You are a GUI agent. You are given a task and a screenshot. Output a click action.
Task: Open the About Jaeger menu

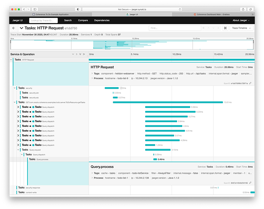(241, 20)
